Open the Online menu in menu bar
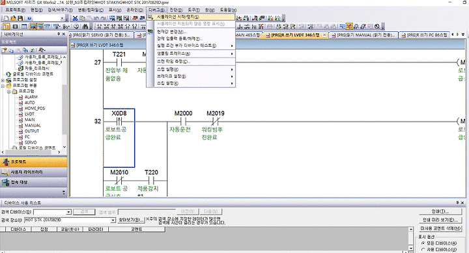Image resolution: width=469 pixels, height=253 pixels. click(135, 10)
